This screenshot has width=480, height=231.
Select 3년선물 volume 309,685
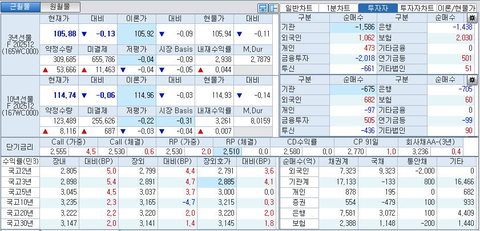tap(59, 59)
